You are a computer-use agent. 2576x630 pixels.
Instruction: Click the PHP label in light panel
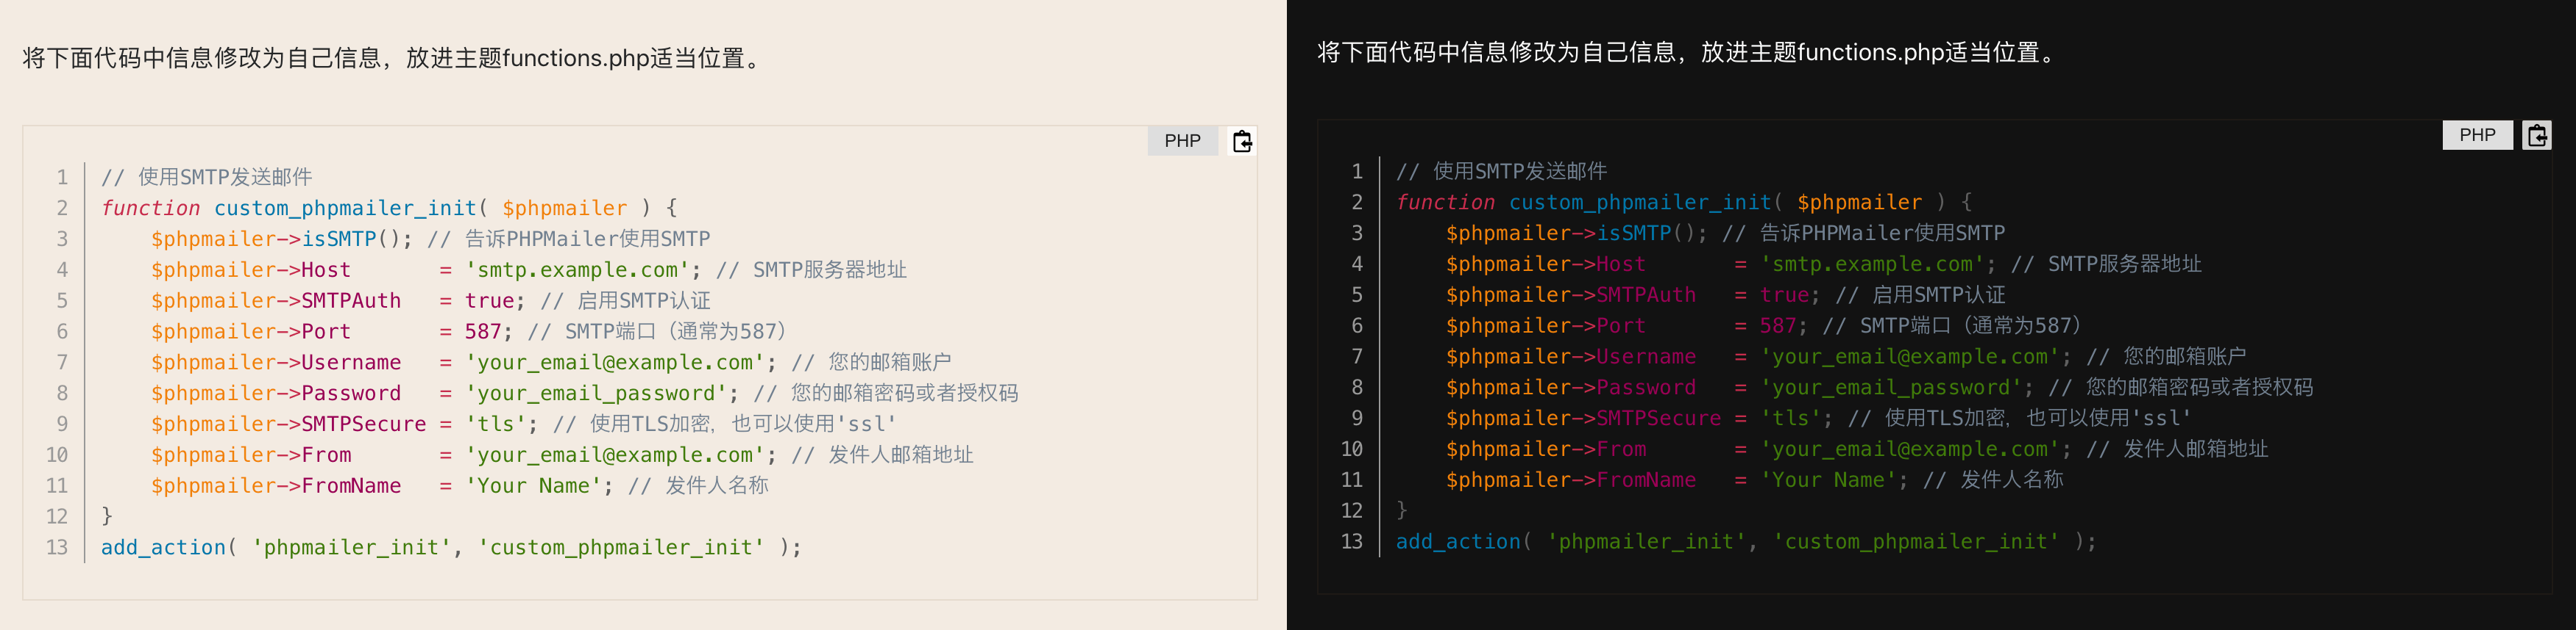[1182, 141]
